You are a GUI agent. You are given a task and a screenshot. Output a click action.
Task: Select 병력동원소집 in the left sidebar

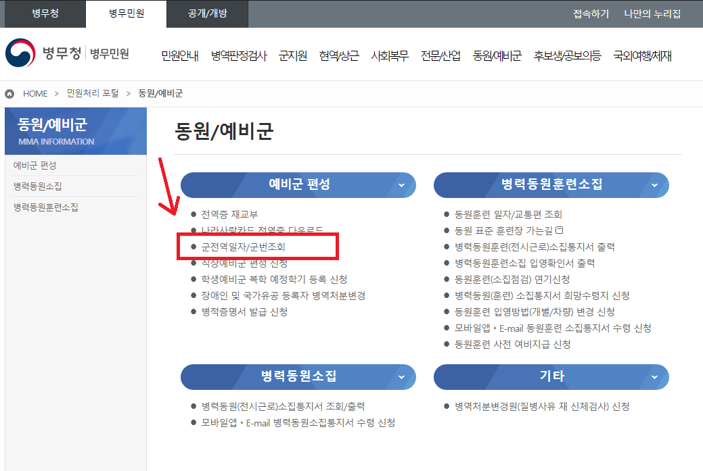pos(42,187)
